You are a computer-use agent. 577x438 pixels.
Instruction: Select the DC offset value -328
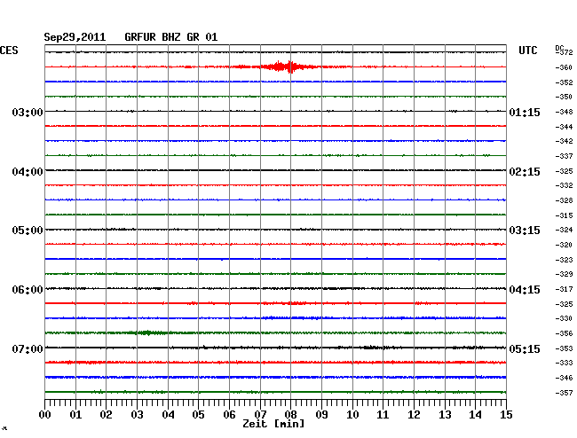click(x=564, y=200)
